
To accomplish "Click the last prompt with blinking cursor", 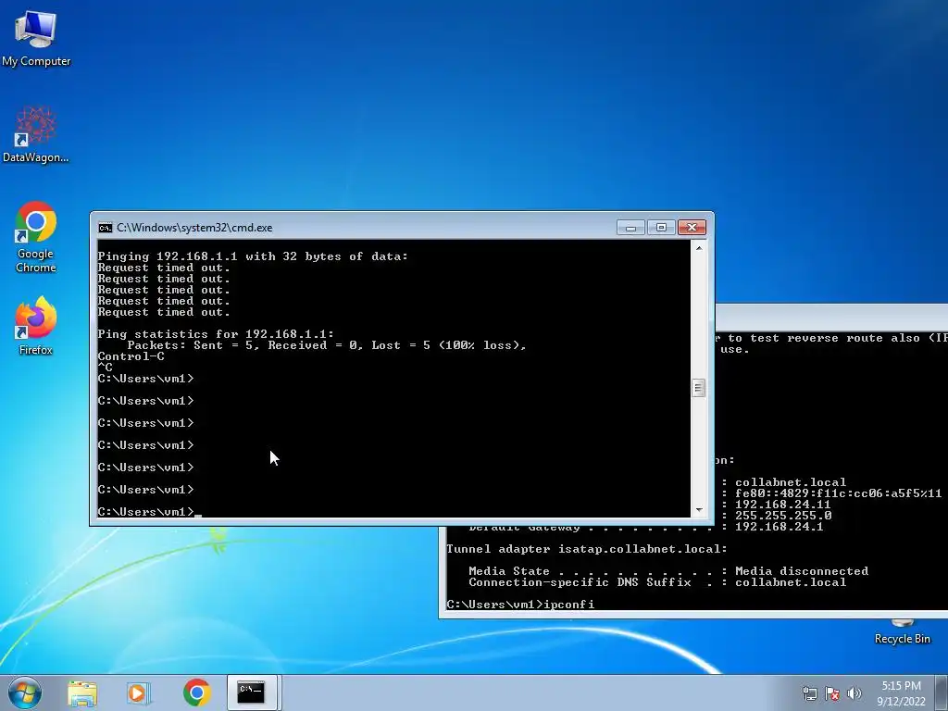I will pyautogui.click(x=149, y=512).
